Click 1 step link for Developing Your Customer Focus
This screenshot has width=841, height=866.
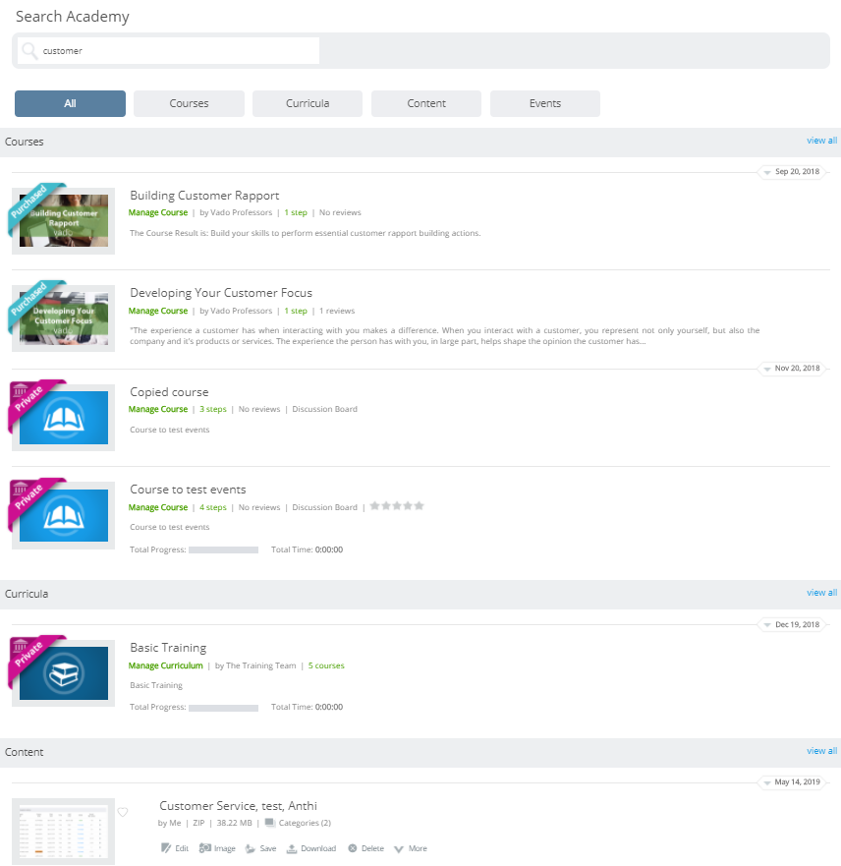pos(296,311)
